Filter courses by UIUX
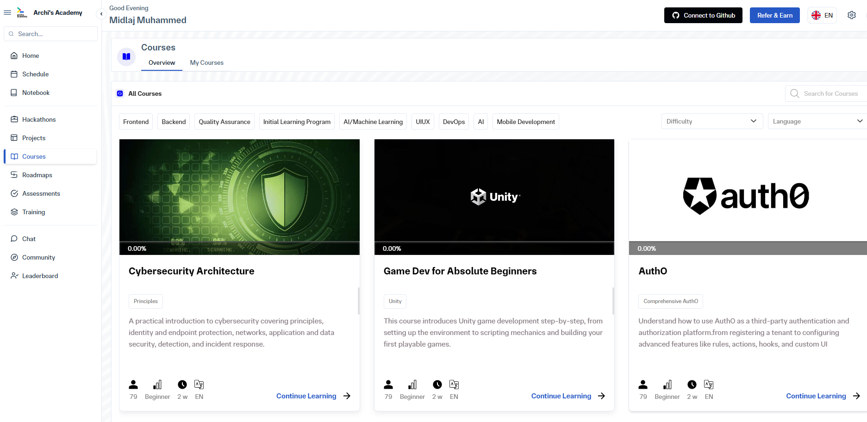 pyautogui.click(x=423, y=122)
